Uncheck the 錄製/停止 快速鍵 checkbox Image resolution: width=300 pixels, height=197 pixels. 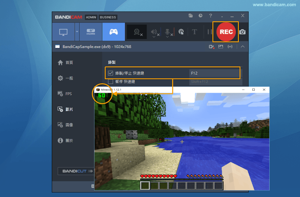110,73
